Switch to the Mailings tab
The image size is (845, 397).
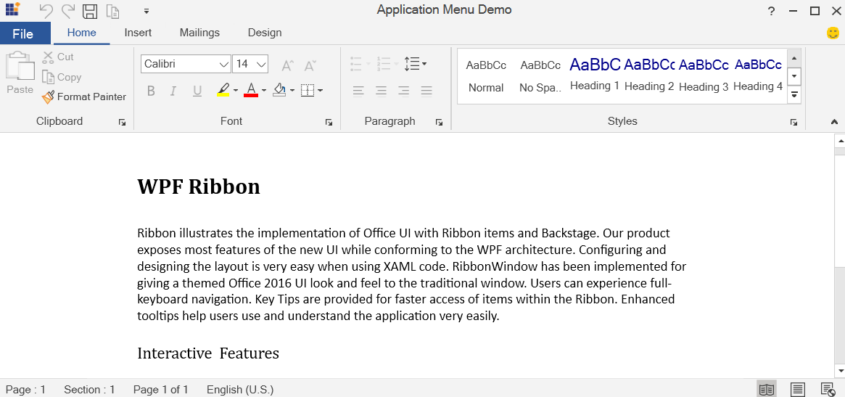[x=199, y=33]
